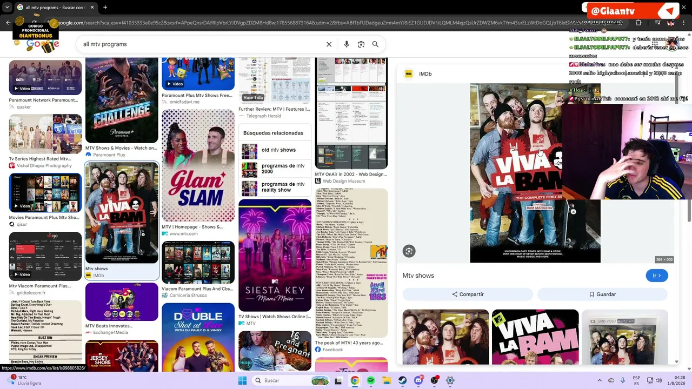Go back with the browser back arrow

pos(8,23)
